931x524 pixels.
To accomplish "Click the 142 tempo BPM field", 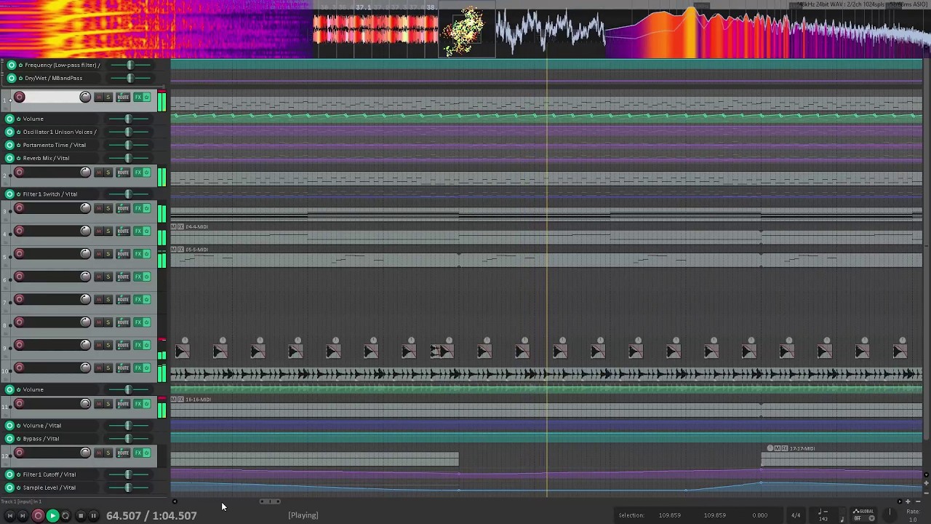I will coord(823,518).
